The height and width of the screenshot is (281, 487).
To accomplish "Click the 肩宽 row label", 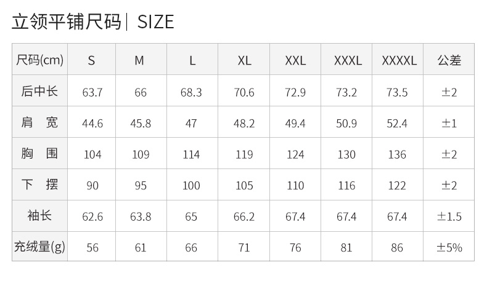I will click(39, 122).
